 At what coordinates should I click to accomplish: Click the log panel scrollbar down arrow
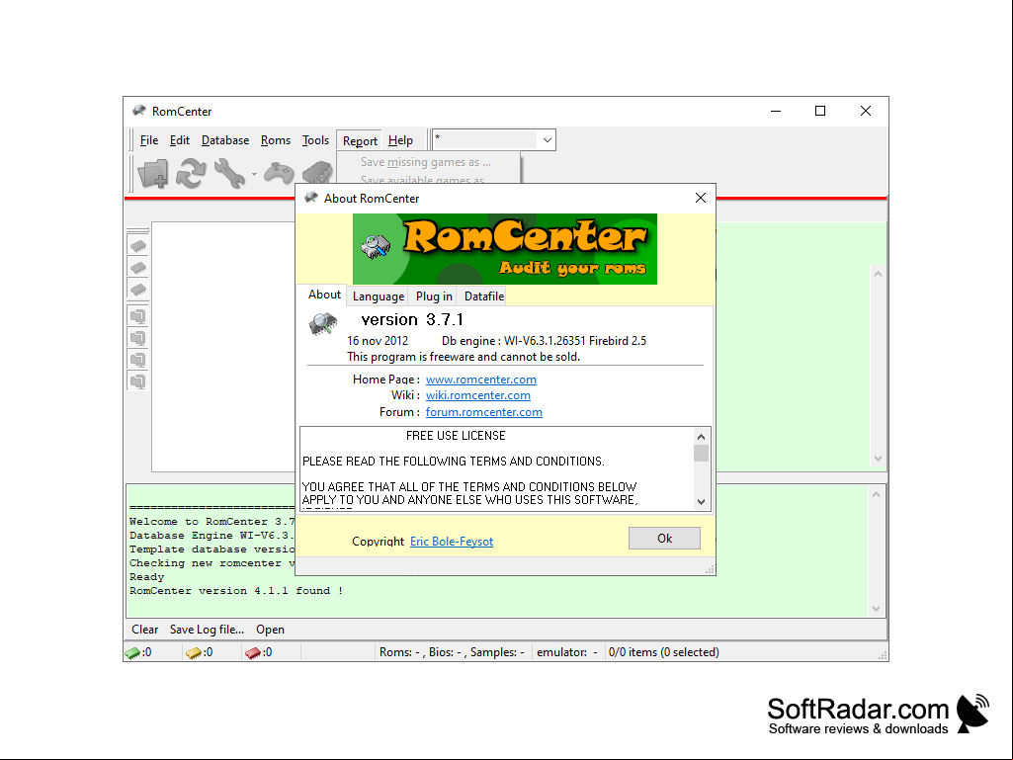876,608
